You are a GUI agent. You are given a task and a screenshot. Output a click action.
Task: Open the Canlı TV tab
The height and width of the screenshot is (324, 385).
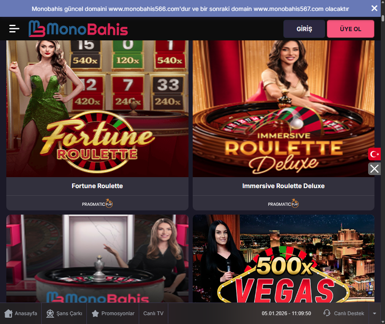153,313
